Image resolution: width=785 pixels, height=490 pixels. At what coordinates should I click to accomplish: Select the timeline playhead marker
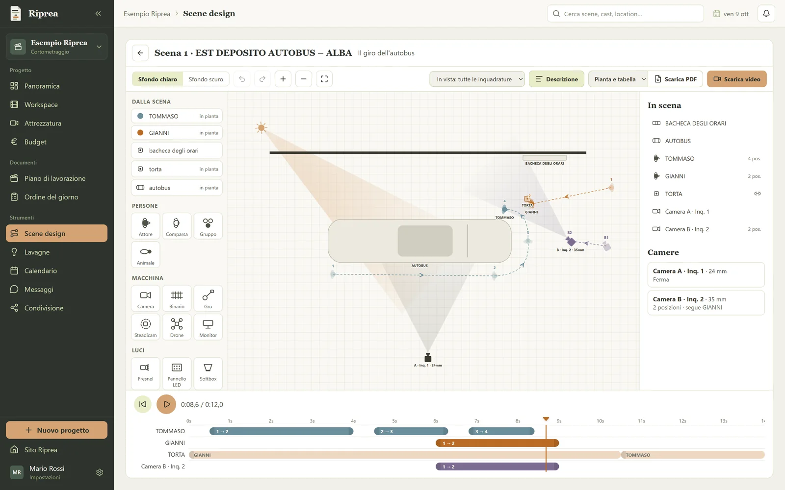(x=546, y=419)
